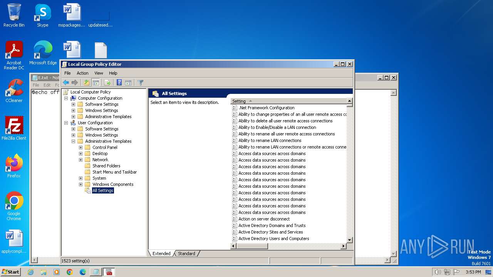Click settings list vertical scrollbar down arrow
The height and width of the screenshot is (277, 493).
click(350, 240)
